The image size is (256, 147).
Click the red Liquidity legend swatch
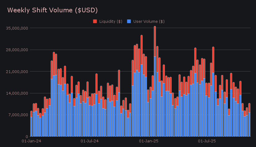tap(95, 21)
